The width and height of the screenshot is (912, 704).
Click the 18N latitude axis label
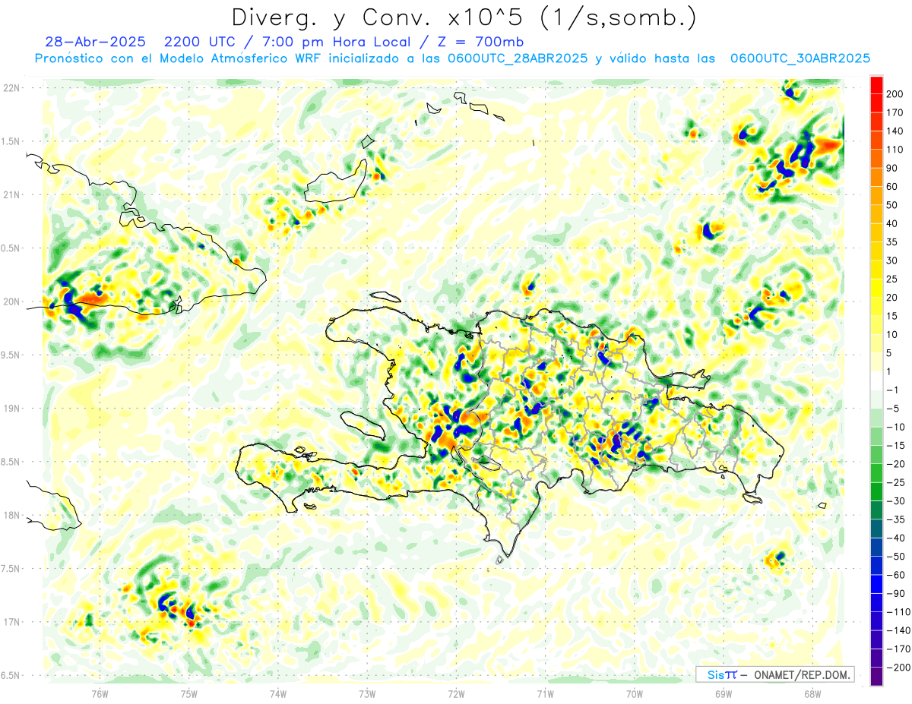[x=12, y=515]
